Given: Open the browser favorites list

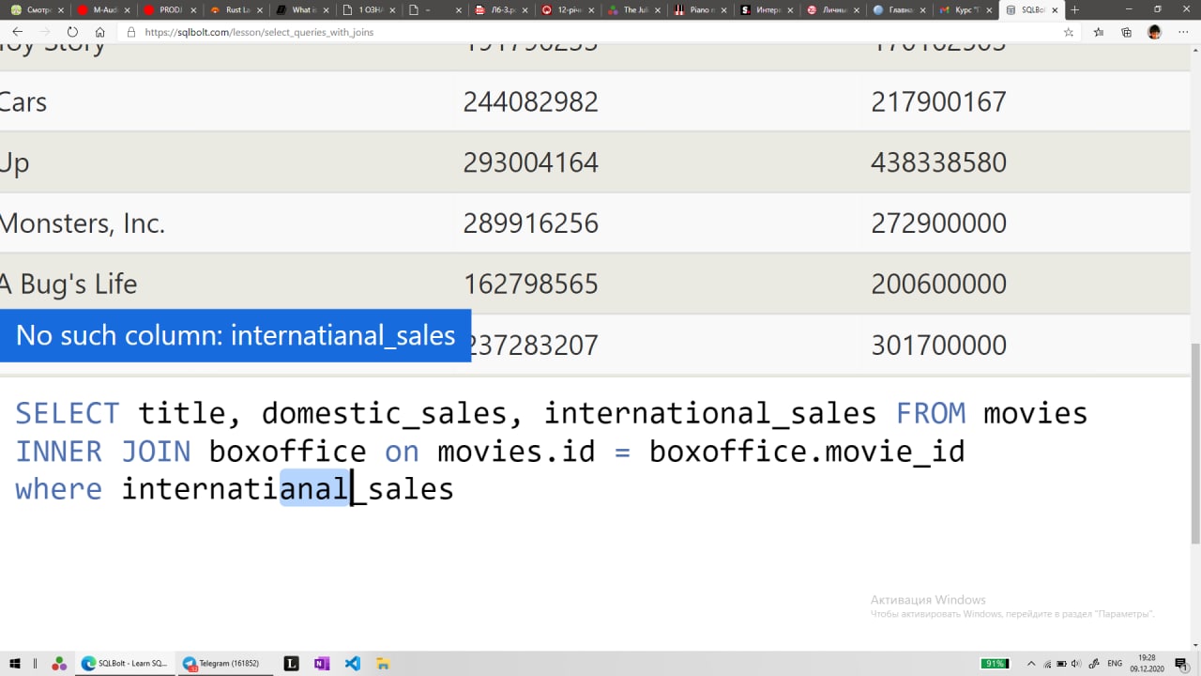Looking at the screenshot, I should click(x=1099, y=32).
